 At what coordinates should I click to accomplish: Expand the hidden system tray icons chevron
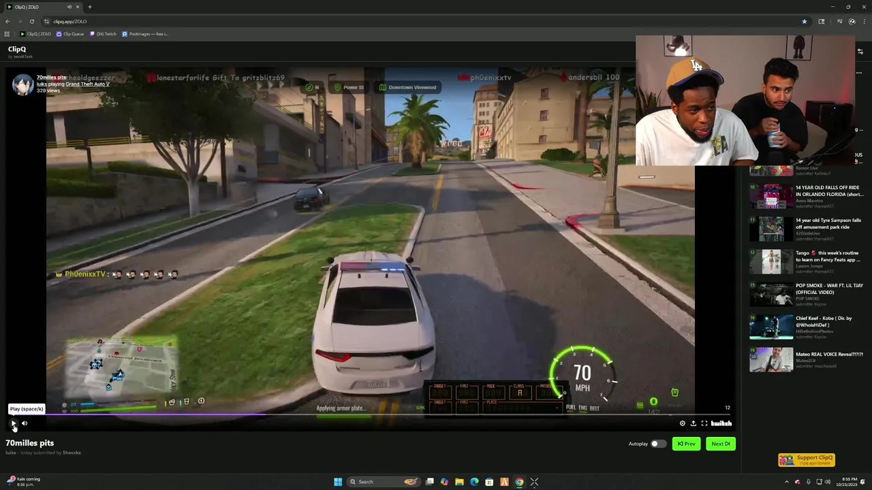pyautogui.click(x=787, y=482)
